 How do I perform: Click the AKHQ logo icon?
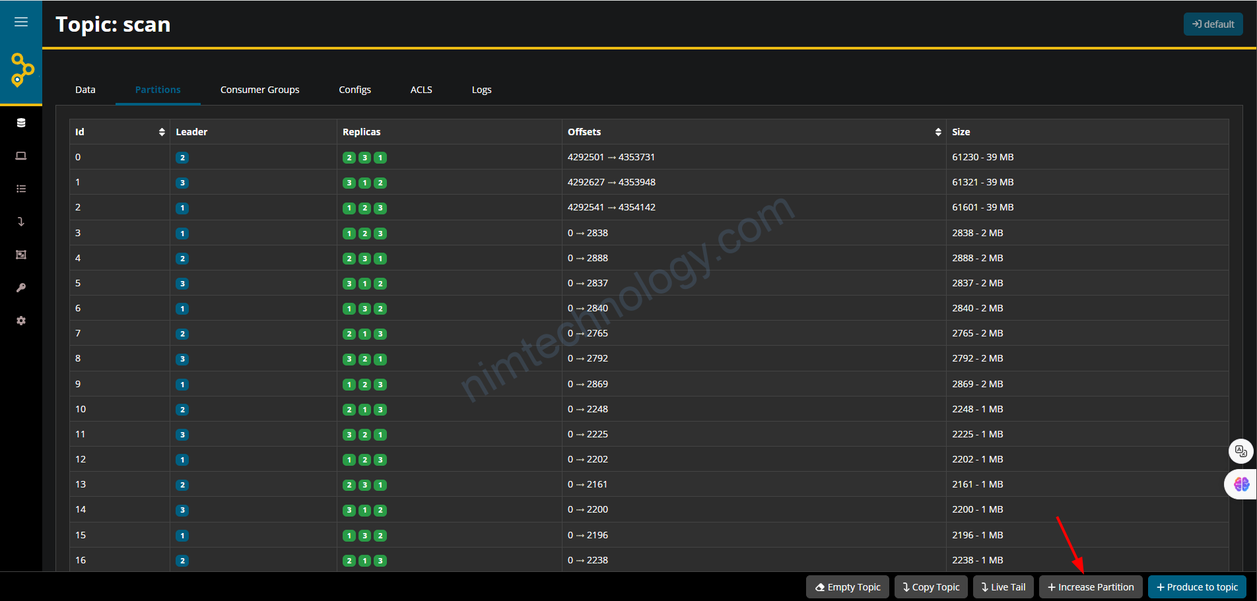pos(22,70)
